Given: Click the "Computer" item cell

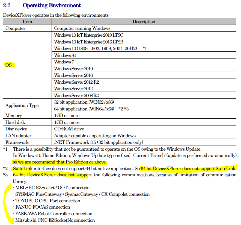Looking at the screenshot, I should [27, 28].
